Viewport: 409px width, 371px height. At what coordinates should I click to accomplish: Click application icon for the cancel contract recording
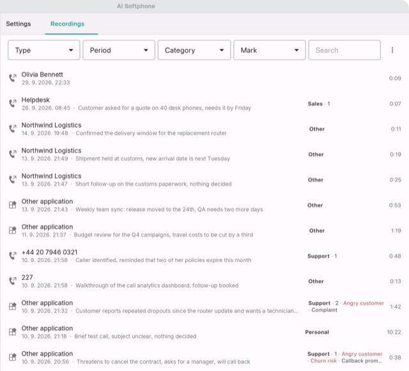(13, 357)
